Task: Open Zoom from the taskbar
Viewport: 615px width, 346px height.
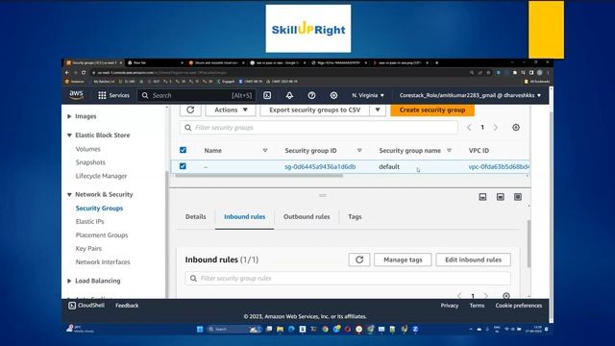Action: pyautogui.click(x=415, y=329)
